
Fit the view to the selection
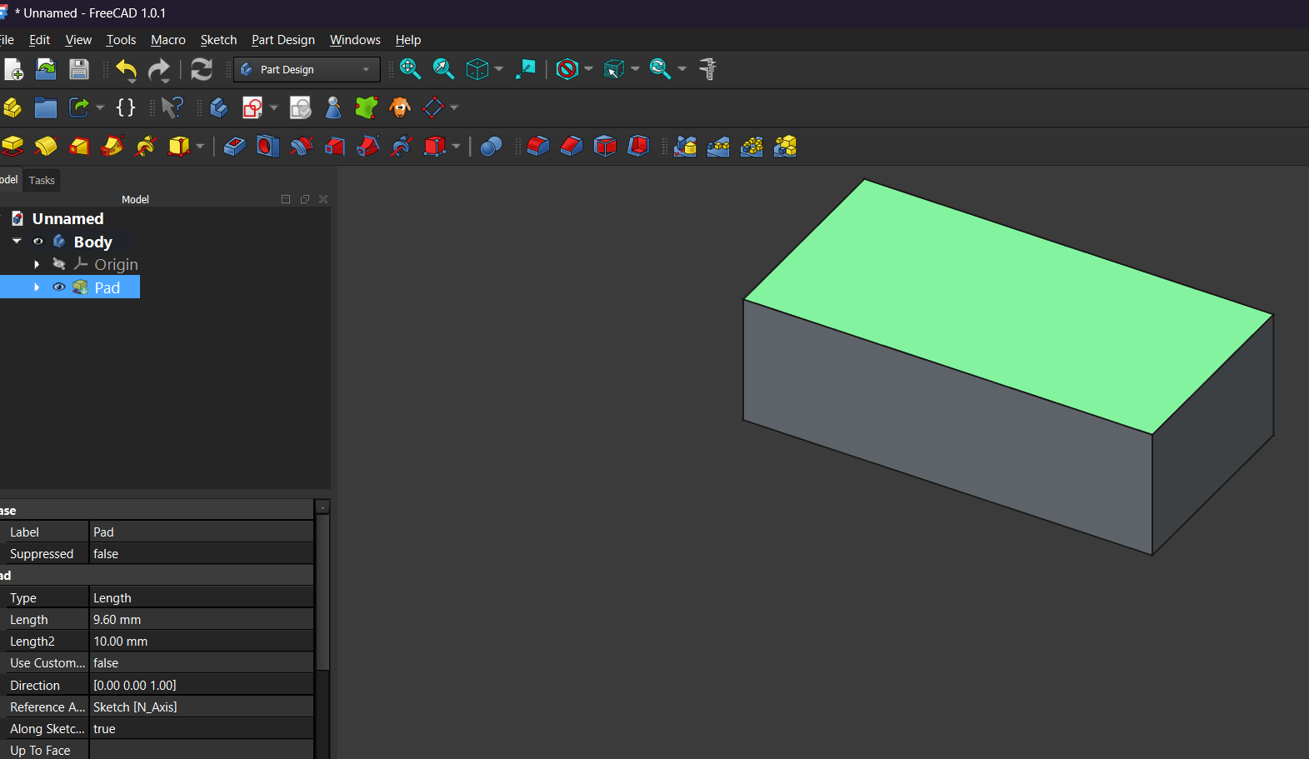[x=443, y=69]
